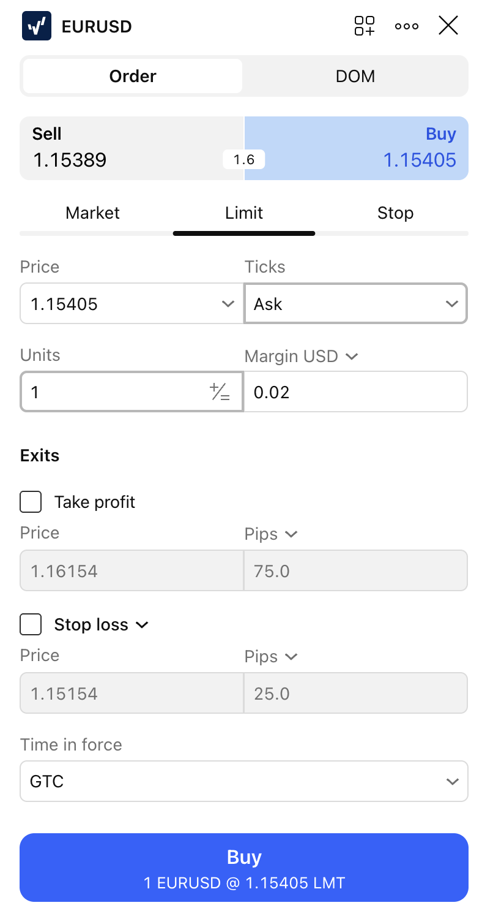The image size is (482, 919).
Task: Click into the Units input field
Action: tap(113, 391)
